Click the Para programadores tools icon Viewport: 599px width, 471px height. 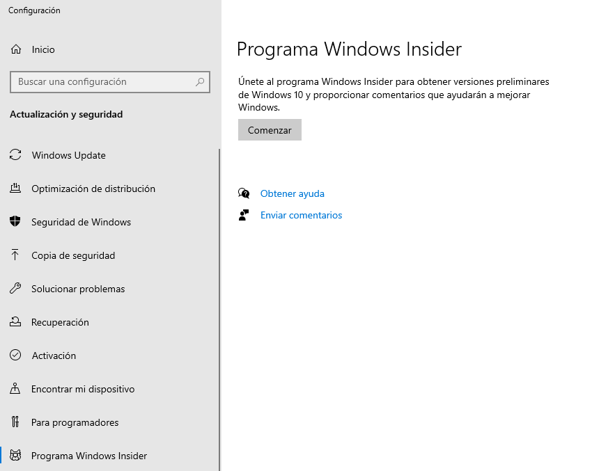[15, 422]
